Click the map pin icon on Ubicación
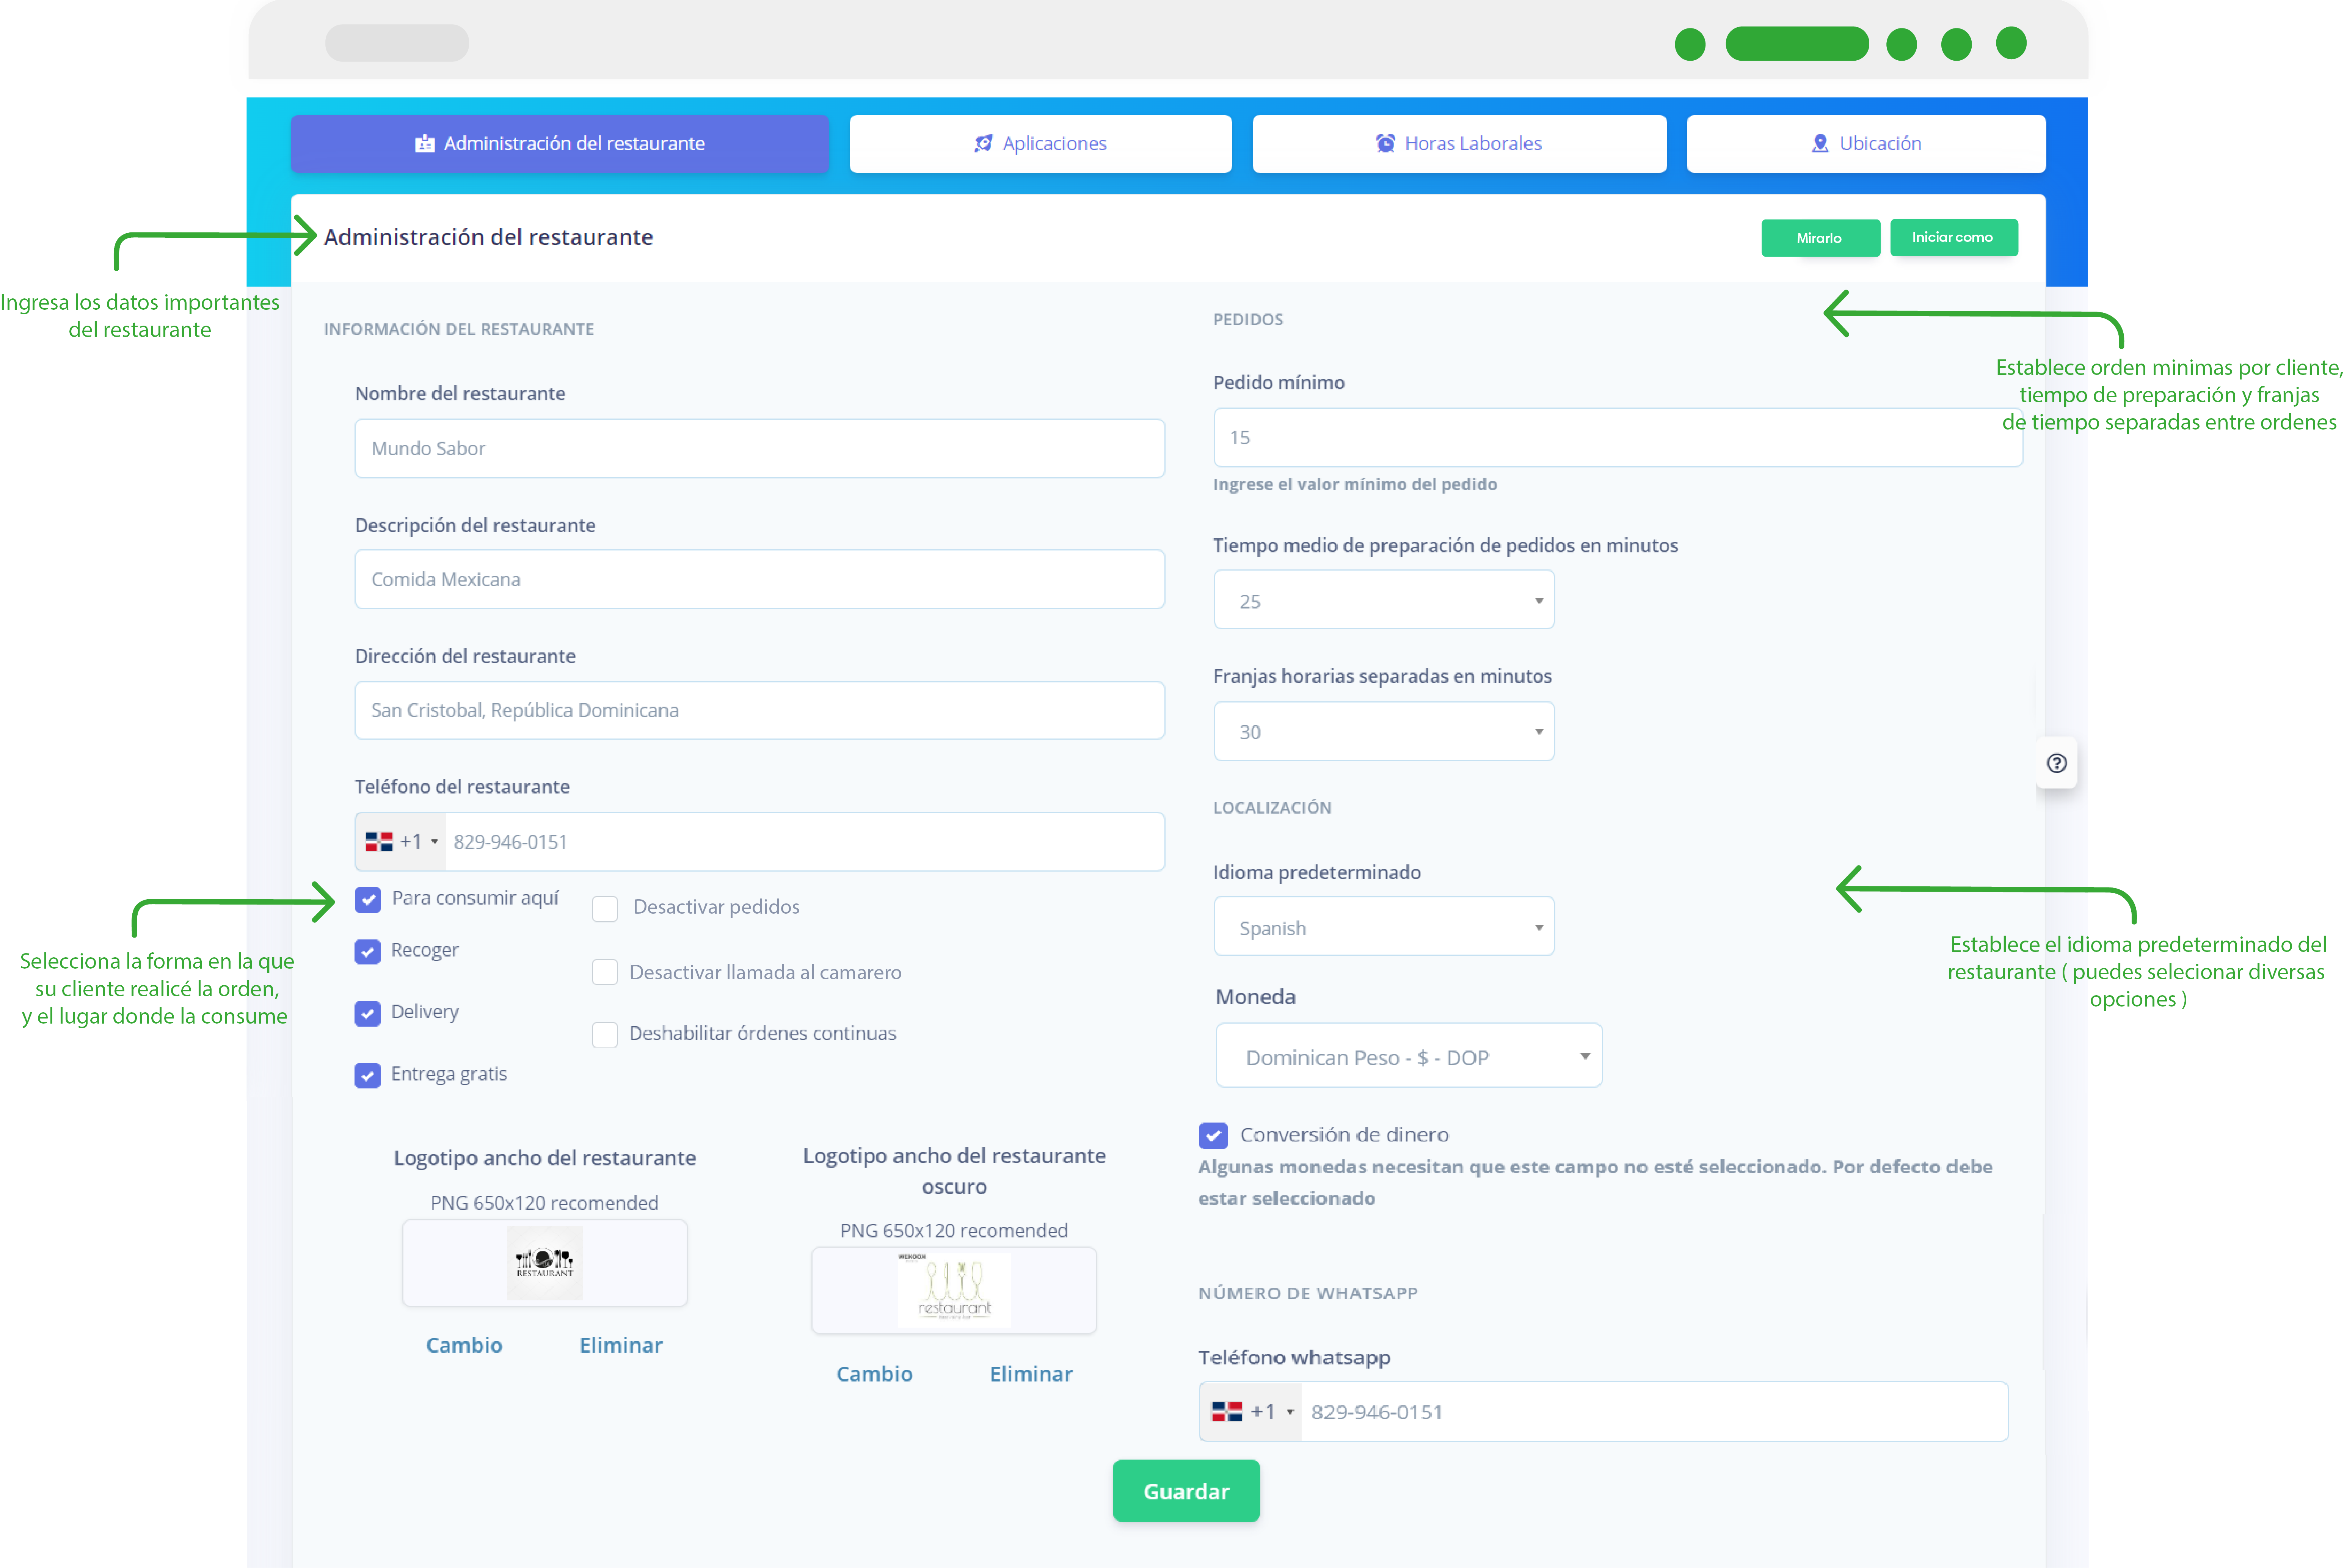Image resolution: width=2344 pixels, height=1568 pixels. click(1820, 144)
